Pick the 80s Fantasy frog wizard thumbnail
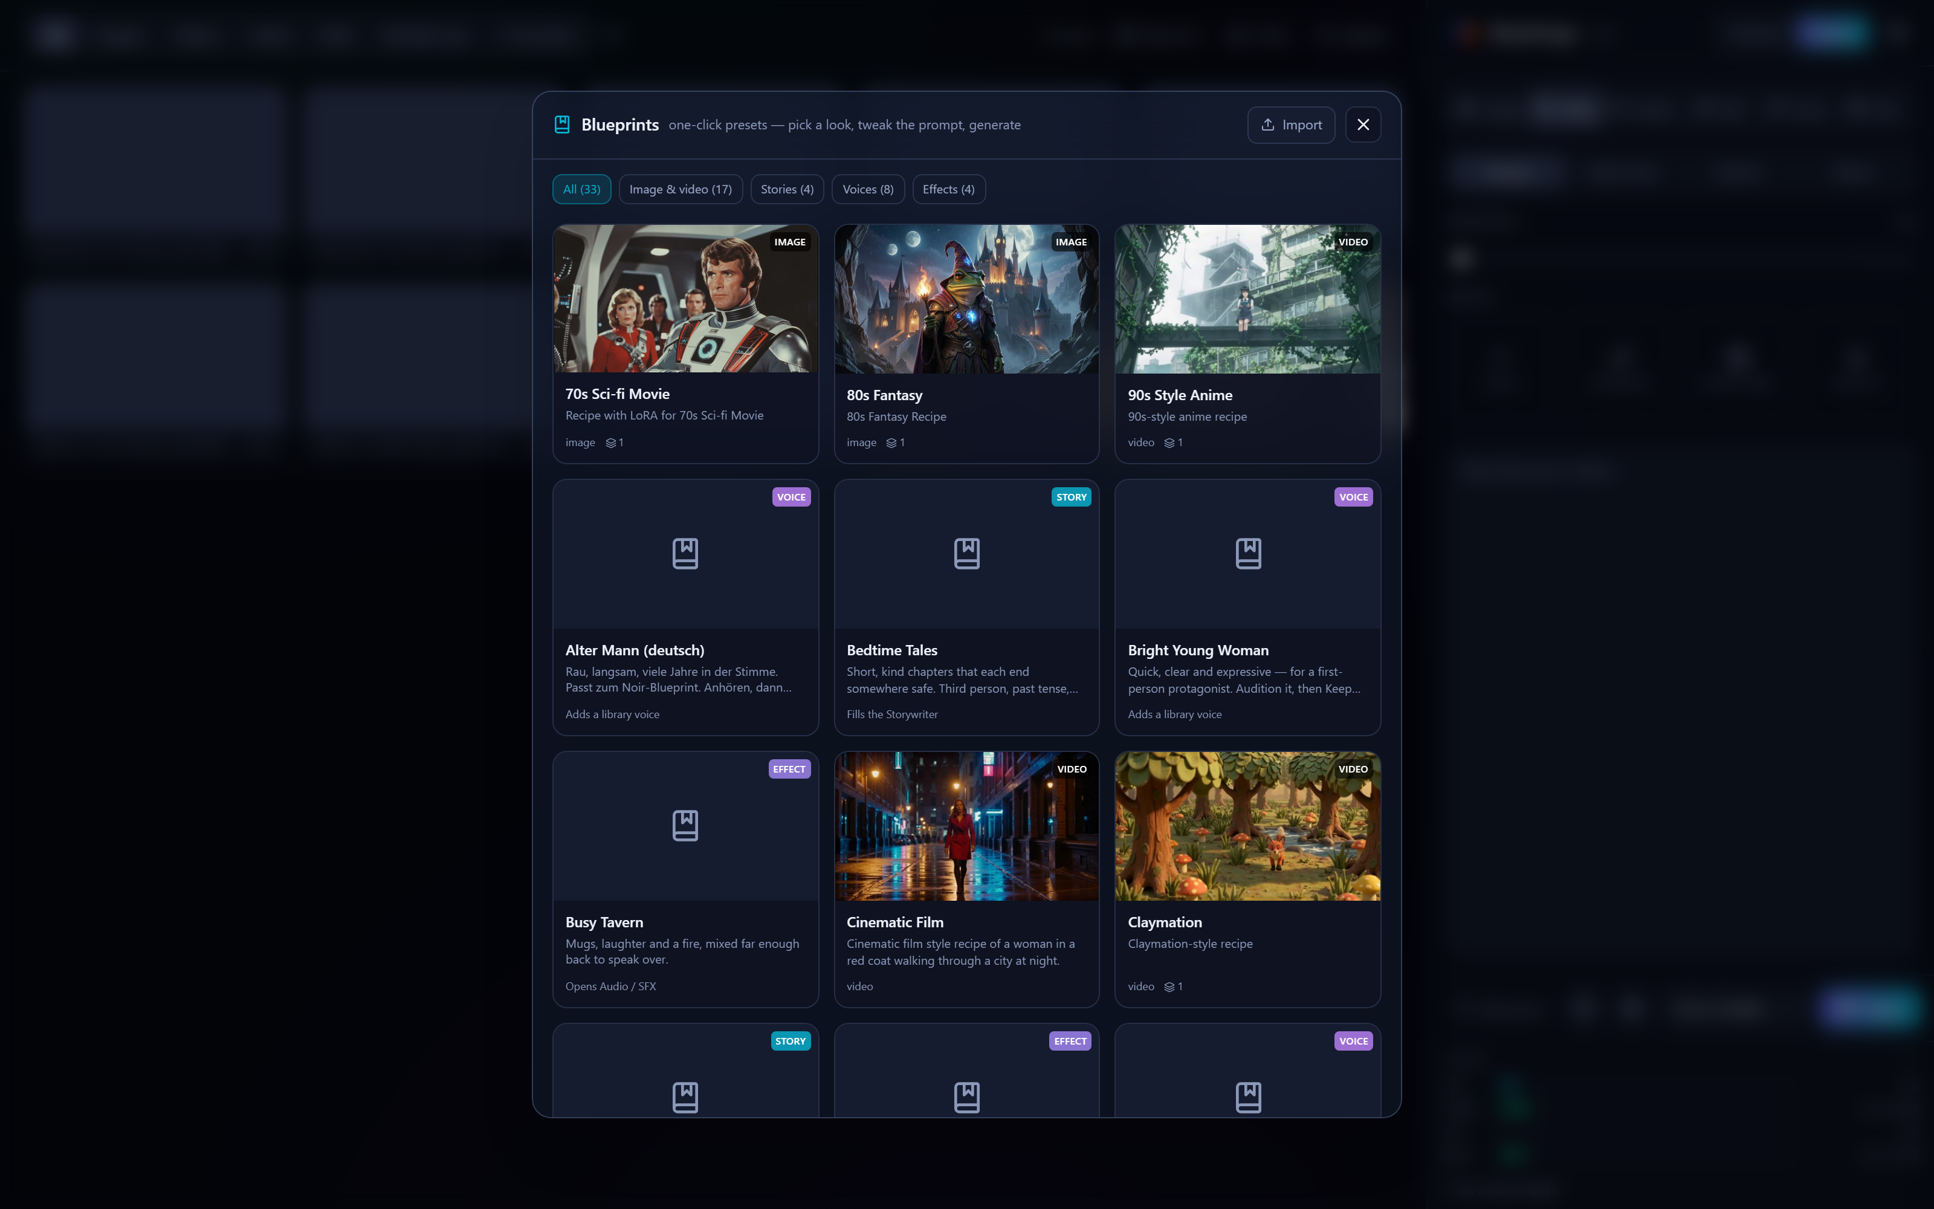1934x1209 pixels. (966, 298)
